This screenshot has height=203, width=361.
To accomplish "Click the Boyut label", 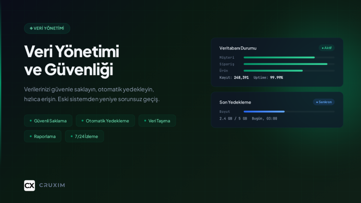I will [224, 111].
